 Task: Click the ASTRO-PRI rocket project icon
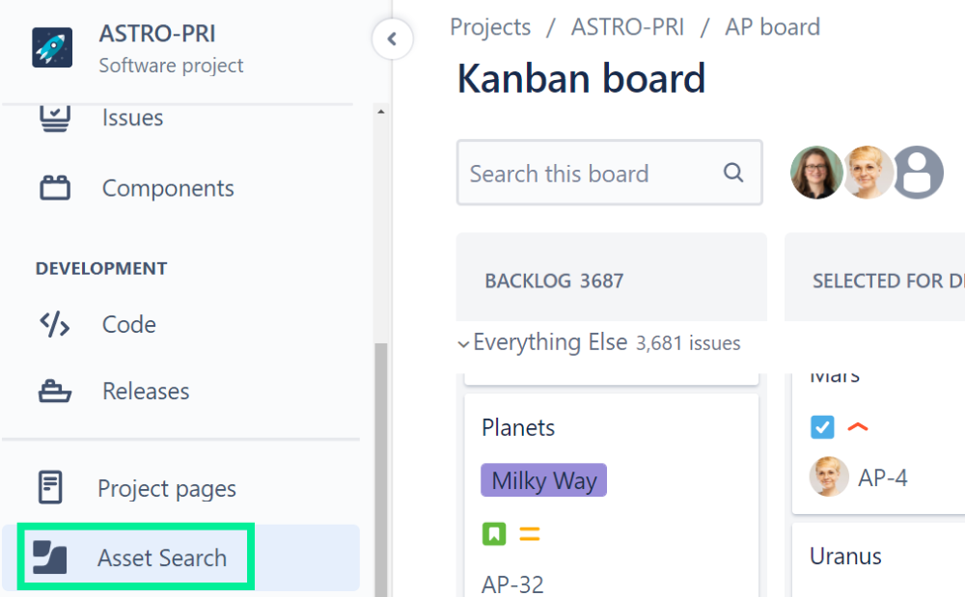52,46
